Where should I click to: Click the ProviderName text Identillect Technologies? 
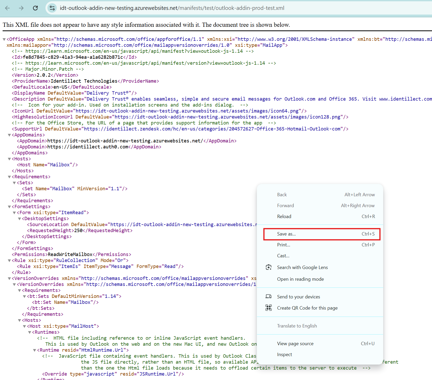(84, 81)
